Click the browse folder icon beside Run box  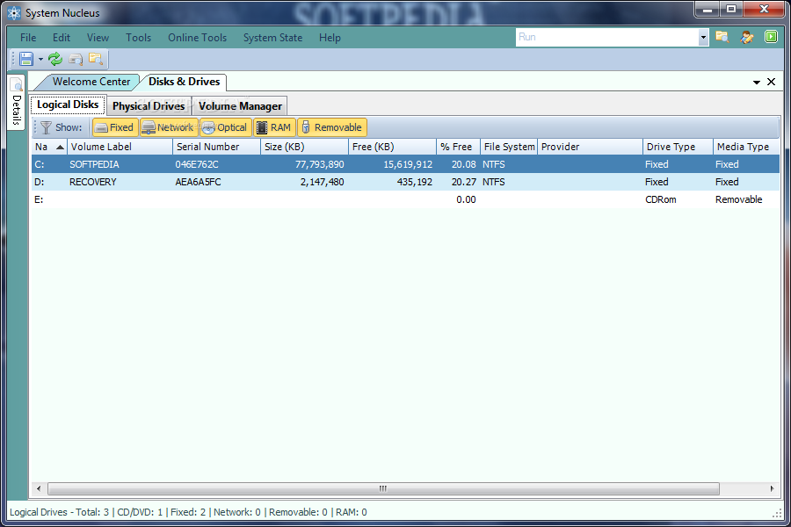(722, 37)
